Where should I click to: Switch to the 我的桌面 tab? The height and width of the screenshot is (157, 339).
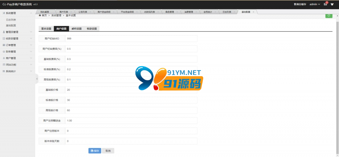tap(45, 12)
